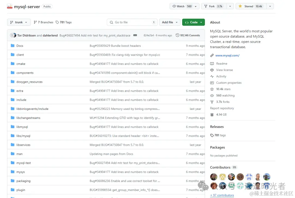
Task: Open the + 97 contributors link
Action: 222,195
